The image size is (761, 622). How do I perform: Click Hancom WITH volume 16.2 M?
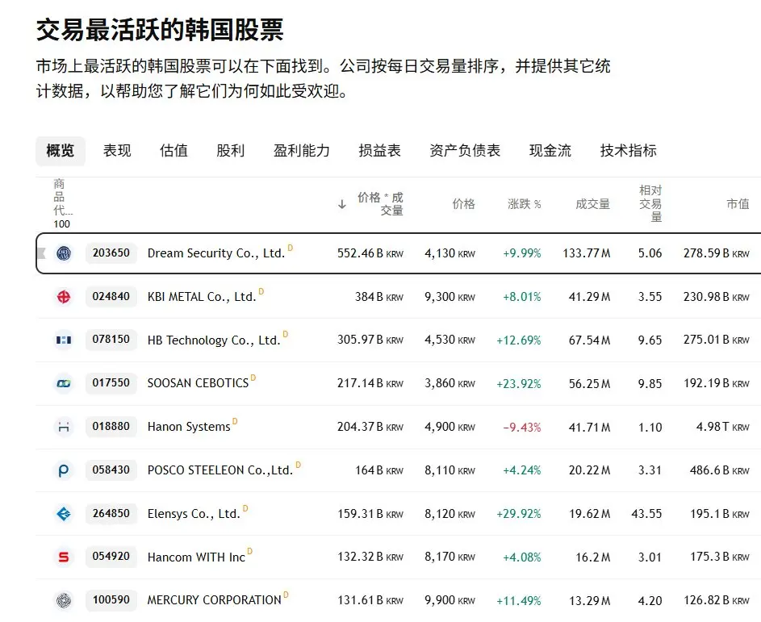coord(592,557)
